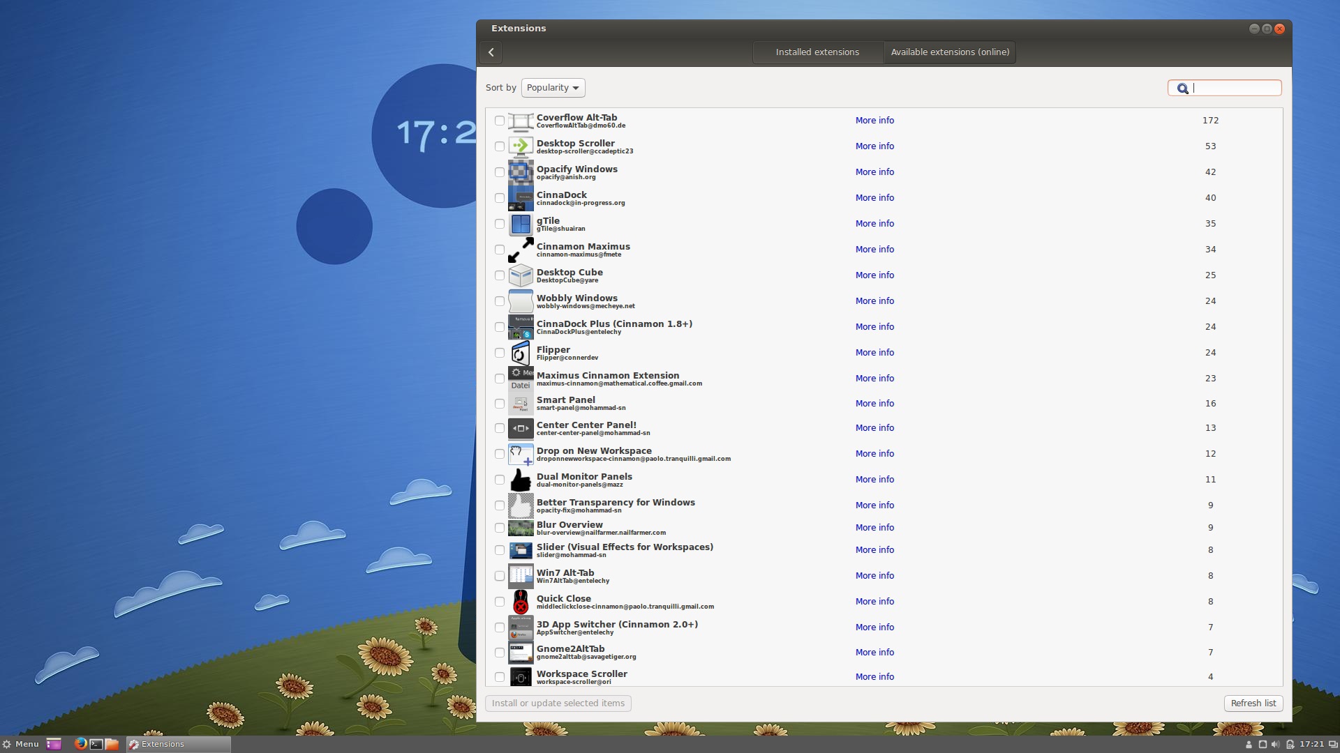Switch to Installed extensions tab
Image resolution: width=1340 pixels, height=753 pixels.
point(817,52)
